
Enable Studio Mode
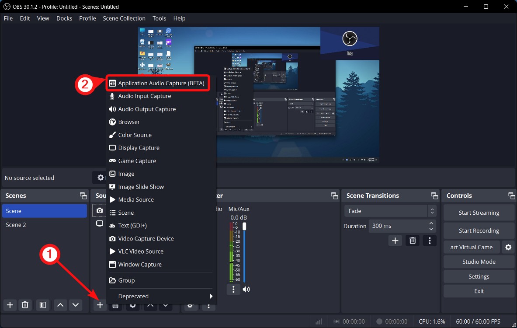click(x=478, y=262)
